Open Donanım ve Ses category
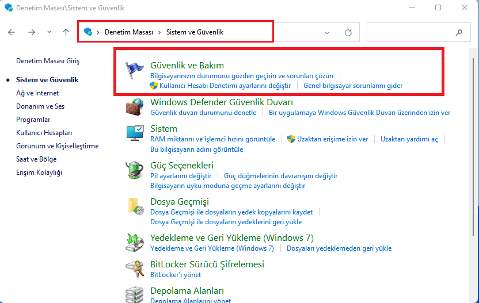Viewport: 479px width, 303px height. (x=40, y=106)
